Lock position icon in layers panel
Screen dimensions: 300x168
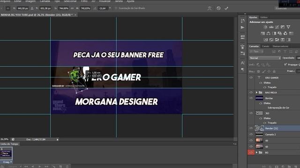[269, 71]
